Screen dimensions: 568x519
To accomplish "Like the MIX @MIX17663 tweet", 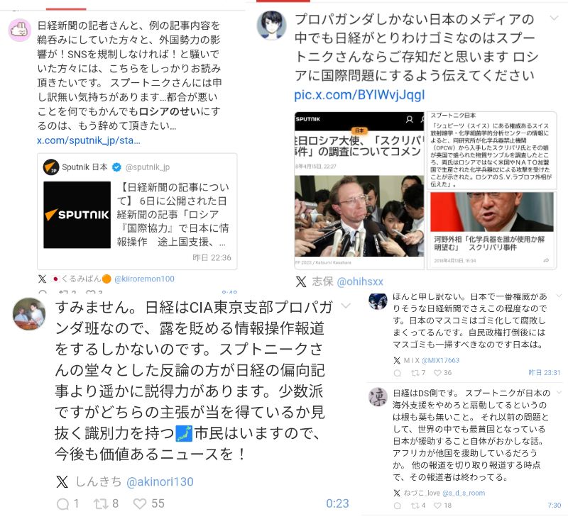I will coord(437,372).
